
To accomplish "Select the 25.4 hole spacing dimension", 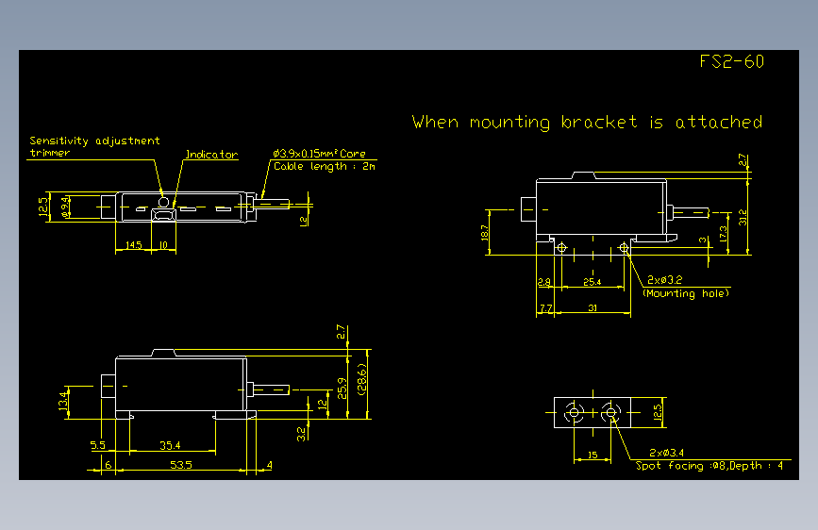I will tap(593, 282).
